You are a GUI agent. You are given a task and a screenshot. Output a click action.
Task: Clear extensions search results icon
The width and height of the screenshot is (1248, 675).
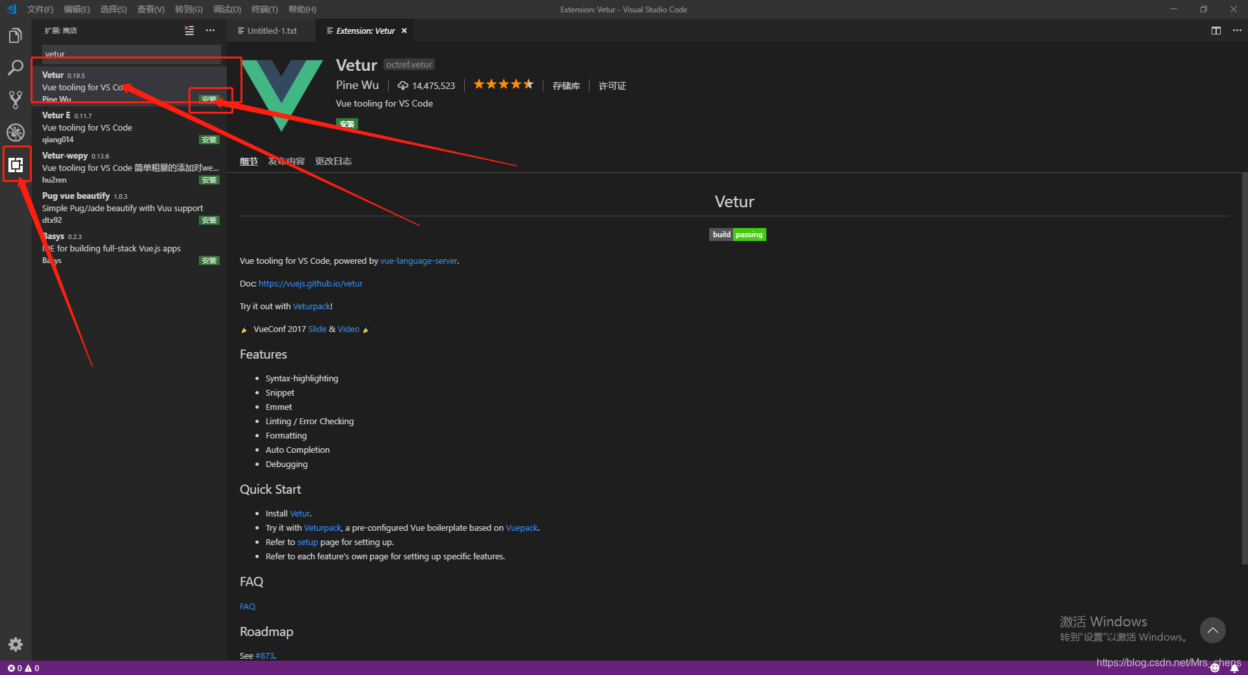(189, 31)
